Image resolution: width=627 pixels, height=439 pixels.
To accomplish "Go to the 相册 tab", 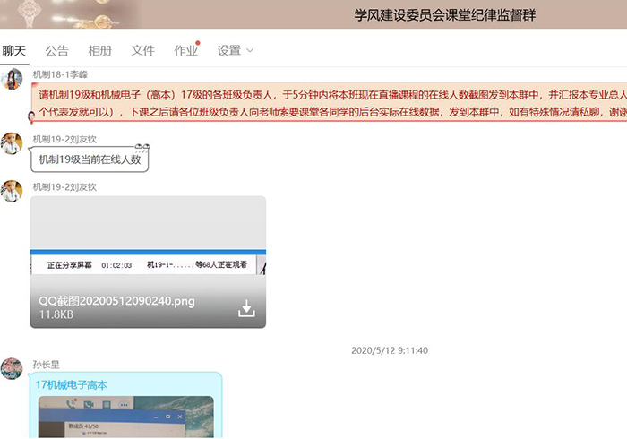I will click(x=100, y=50).
